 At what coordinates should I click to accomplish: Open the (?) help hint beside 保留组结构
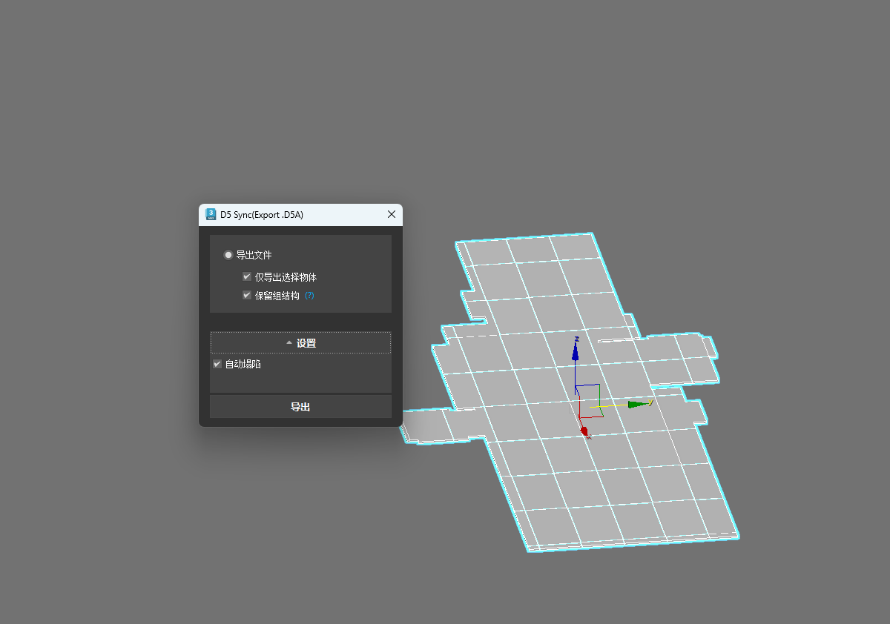(309, 295)
